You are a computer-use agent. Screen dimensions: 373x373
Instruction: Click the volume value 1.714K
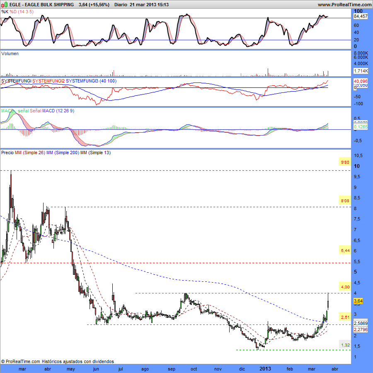[x=361, y=70]
